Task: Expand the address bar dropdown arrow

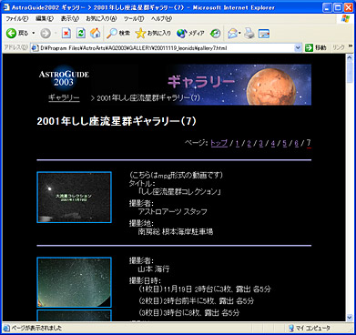Action: tap(298, 47)
